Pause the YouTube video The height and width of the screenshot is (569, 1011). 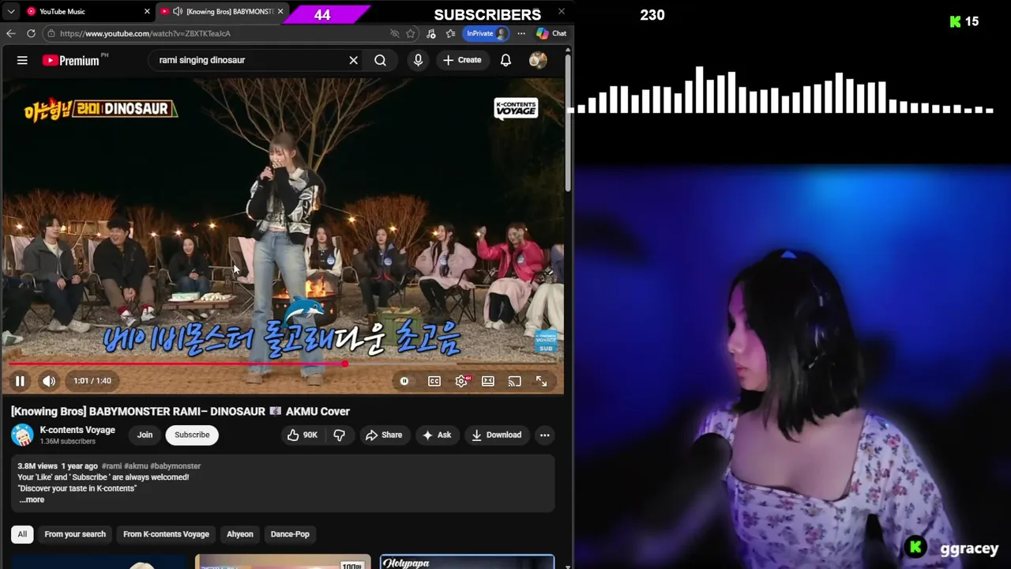click(x=20, y=381)
